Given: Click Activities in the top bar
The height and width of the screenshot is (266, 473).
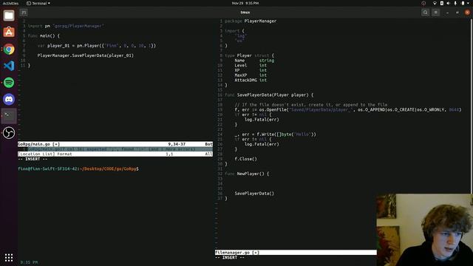Looking at the screenshot, I should [10, 3].
